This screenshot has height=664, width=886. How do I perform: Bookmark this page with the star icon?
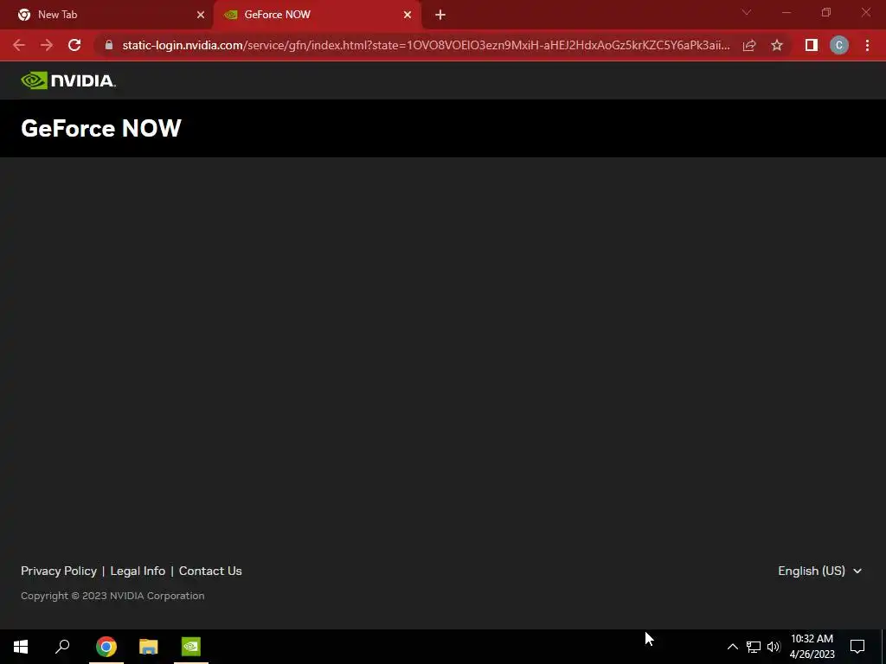(x=777, y=45)
